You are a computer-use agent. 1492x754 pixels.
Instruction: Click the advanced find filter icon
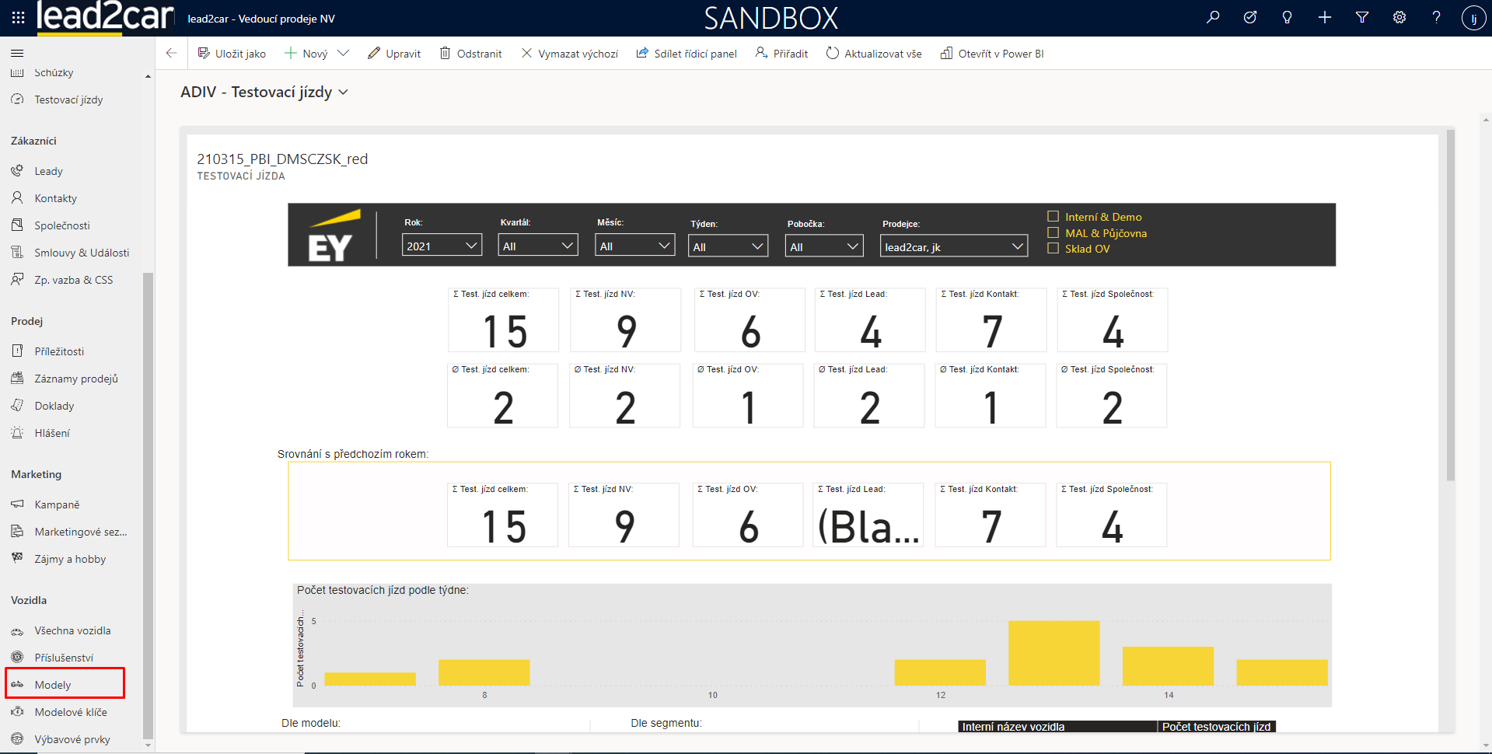pos(1362,17)
